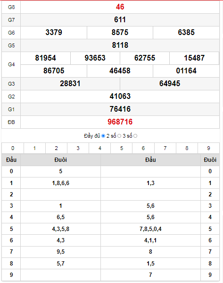
Task: Switch to the "3 số" display option
Action: coord(135,136)
